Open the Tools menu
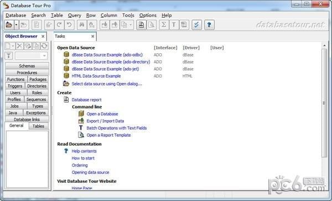The height and width of the screenshot is (201, 332). pos(128,16)
